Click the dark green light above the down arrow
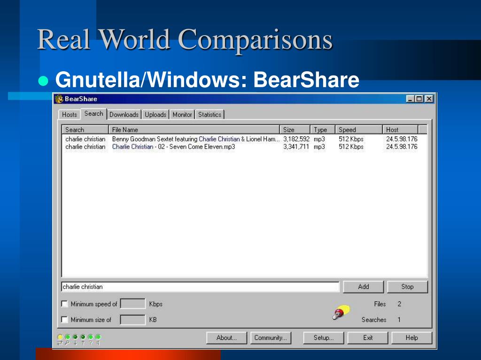The width and height of the screenshot is (481, 360). coord(75,337)
